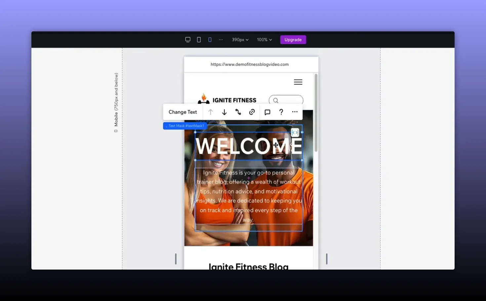
Task: Click the left canvas resize handle bar
Action: (x=176, y=259)
